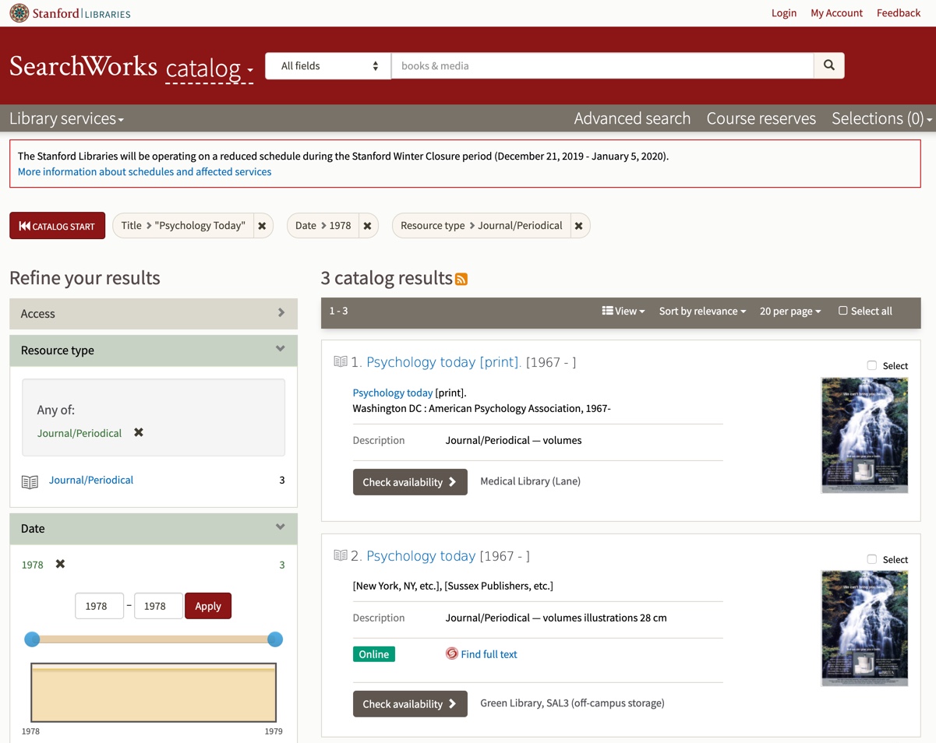Click the journal icon before result 2

pyautogui.click(x=340, y=555)
